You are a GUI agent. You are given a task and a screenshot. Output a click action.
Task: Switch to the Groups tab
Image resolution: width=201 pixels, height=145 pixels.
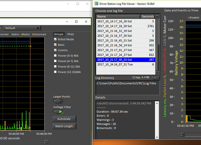pyautogui.click(x=59, y=34)
